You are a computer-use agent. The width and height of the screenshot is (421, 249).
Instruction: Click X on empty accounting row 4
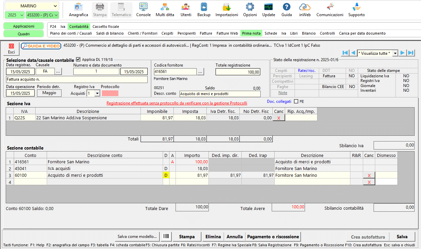point(369,182)
